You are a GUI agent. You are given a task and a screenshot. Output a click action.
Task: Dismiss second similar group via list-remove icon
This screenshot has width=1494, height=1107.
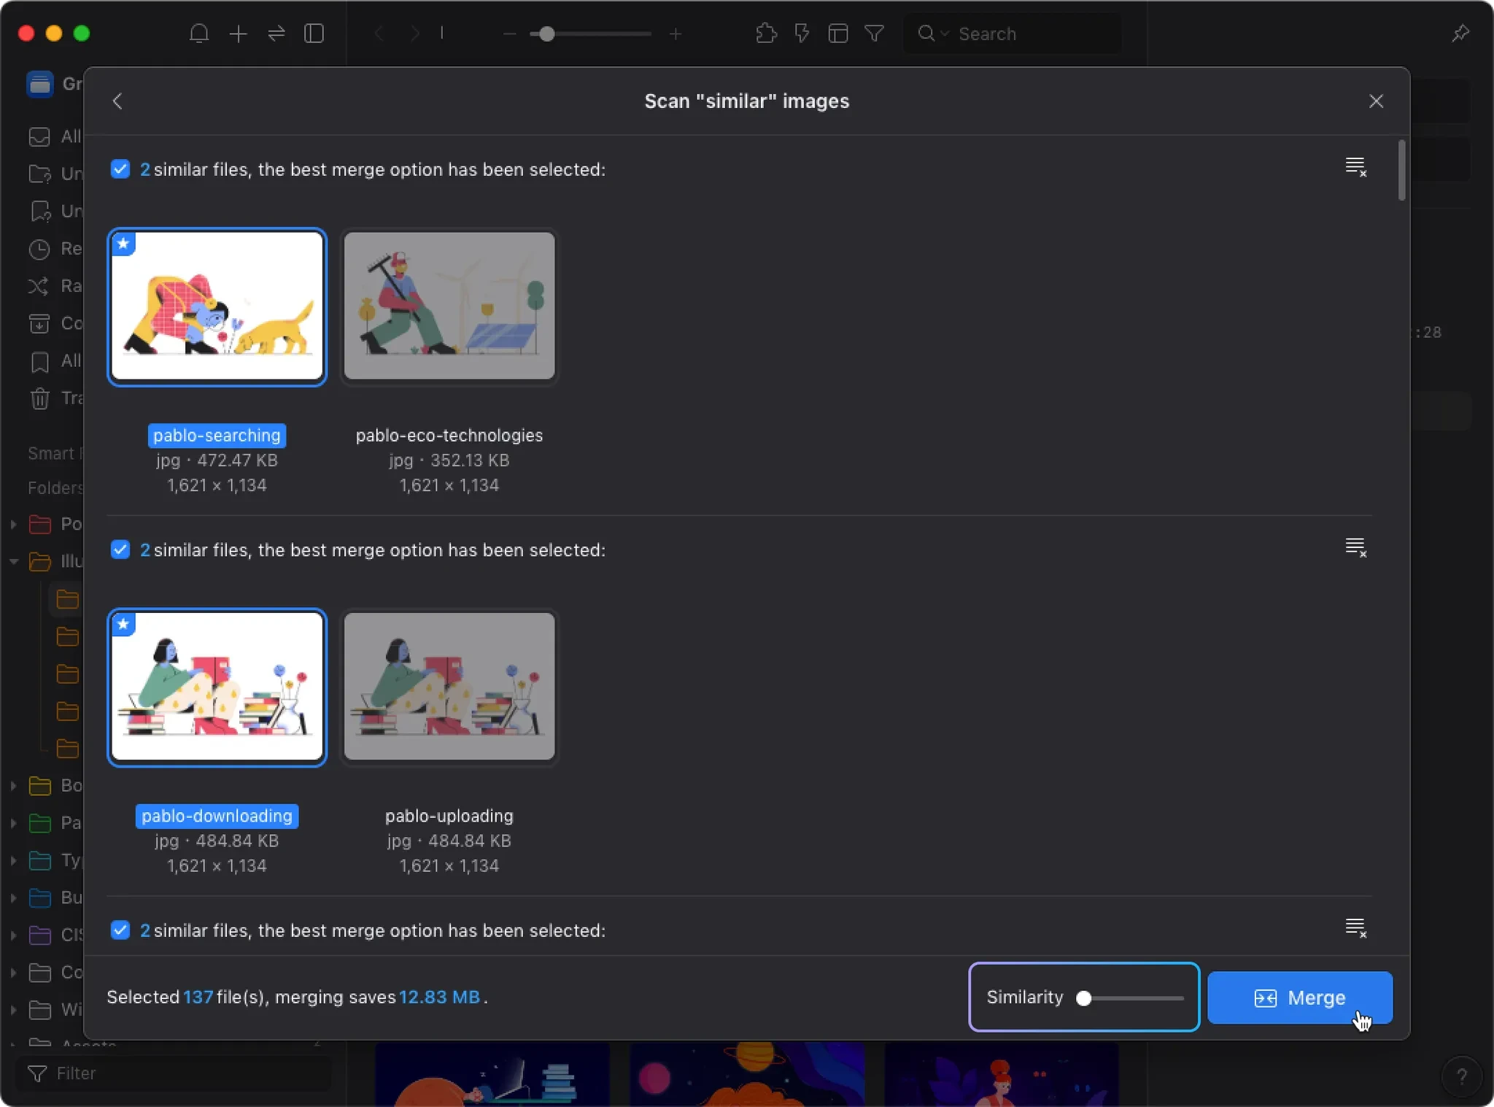[x=1355, y=547]
